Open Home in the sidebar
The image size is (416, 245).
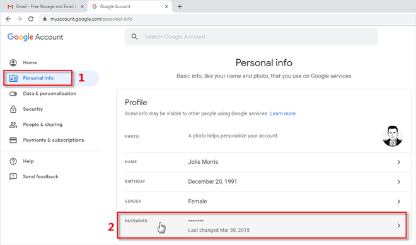30,62
